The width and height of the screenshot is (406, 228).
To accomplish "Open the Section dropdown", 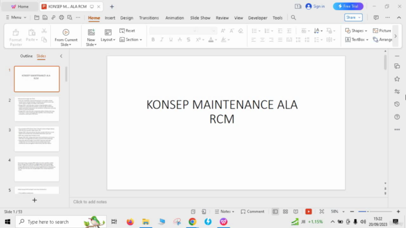I will point(131,39).
